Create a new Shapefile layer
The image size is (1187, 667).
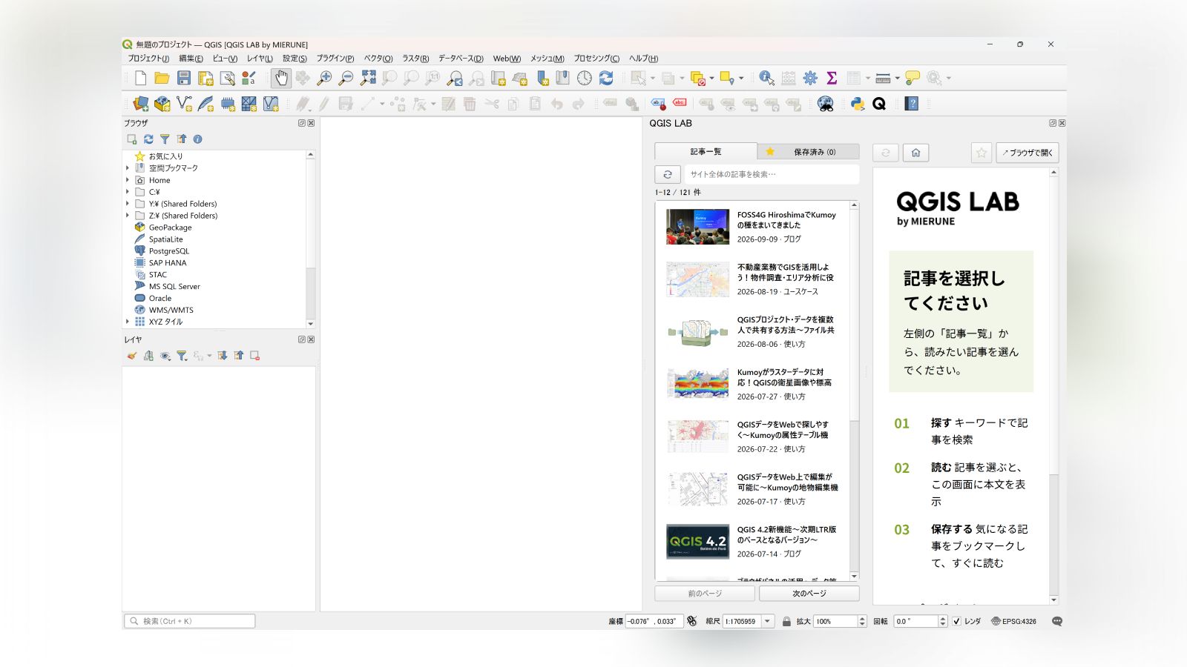tap(184, 104)
